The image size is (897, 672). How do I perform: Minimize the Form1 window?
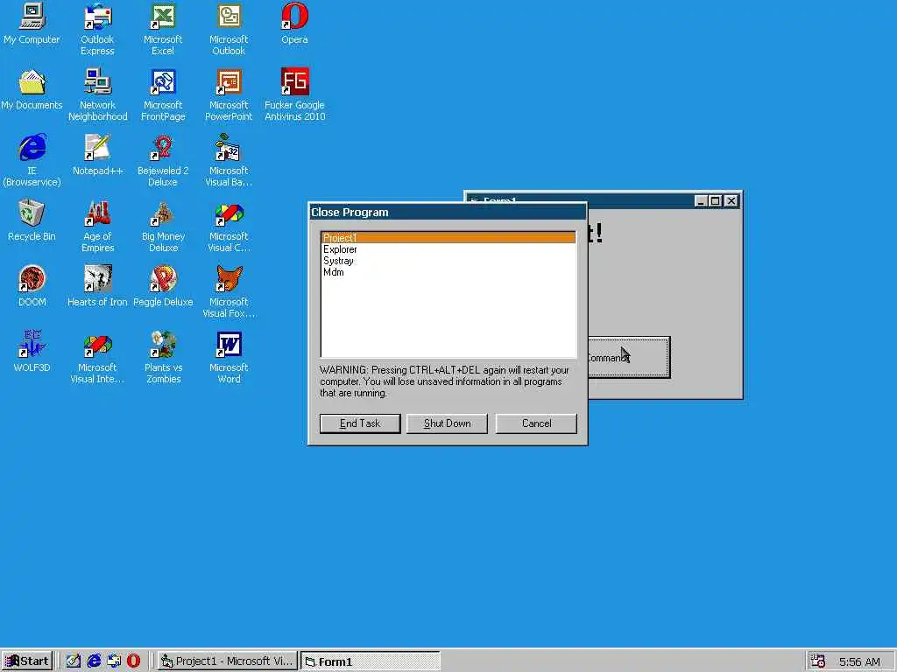pyautogui.click(x=701, y=201)
